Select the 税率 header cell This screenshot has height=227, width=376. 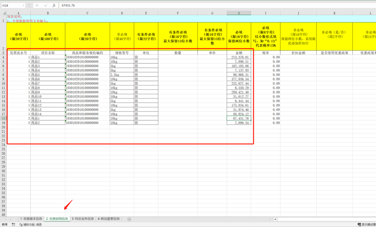click(x=265, y=53)
